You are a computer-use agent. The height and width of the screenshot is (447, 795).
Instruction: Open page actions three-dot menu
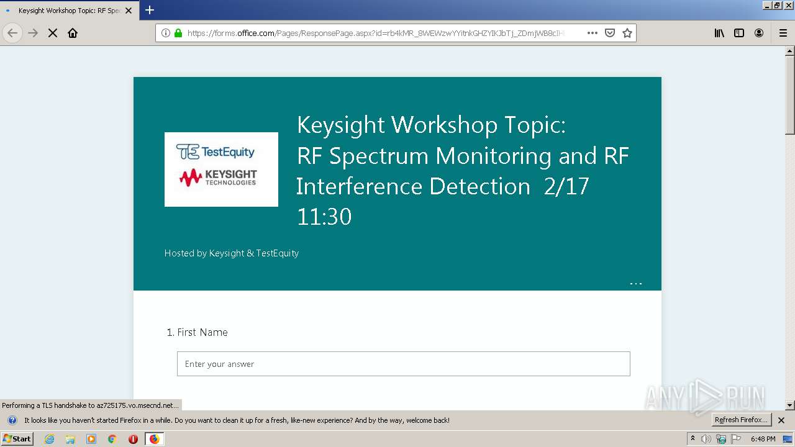point(592,33)
